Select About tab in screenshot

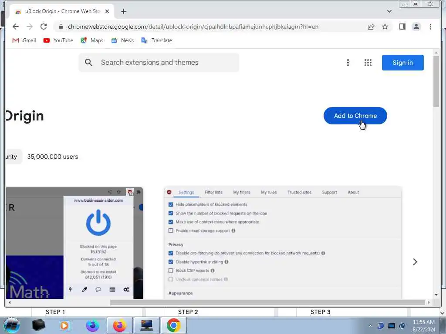click(353, 192)
